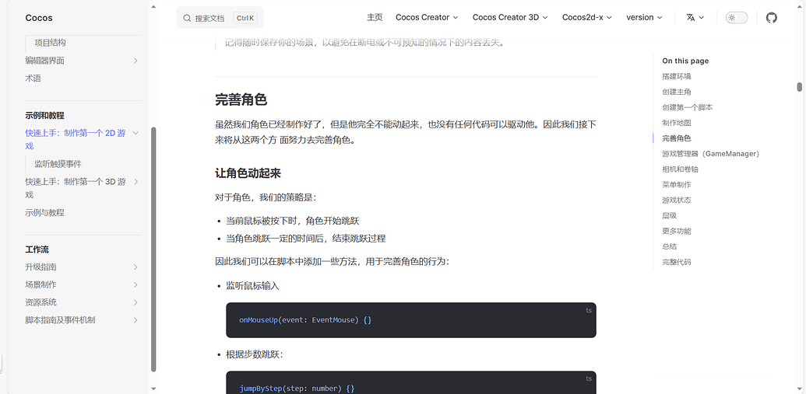
Task: Jump to 层级 in page outline
Action: [669, 215]
